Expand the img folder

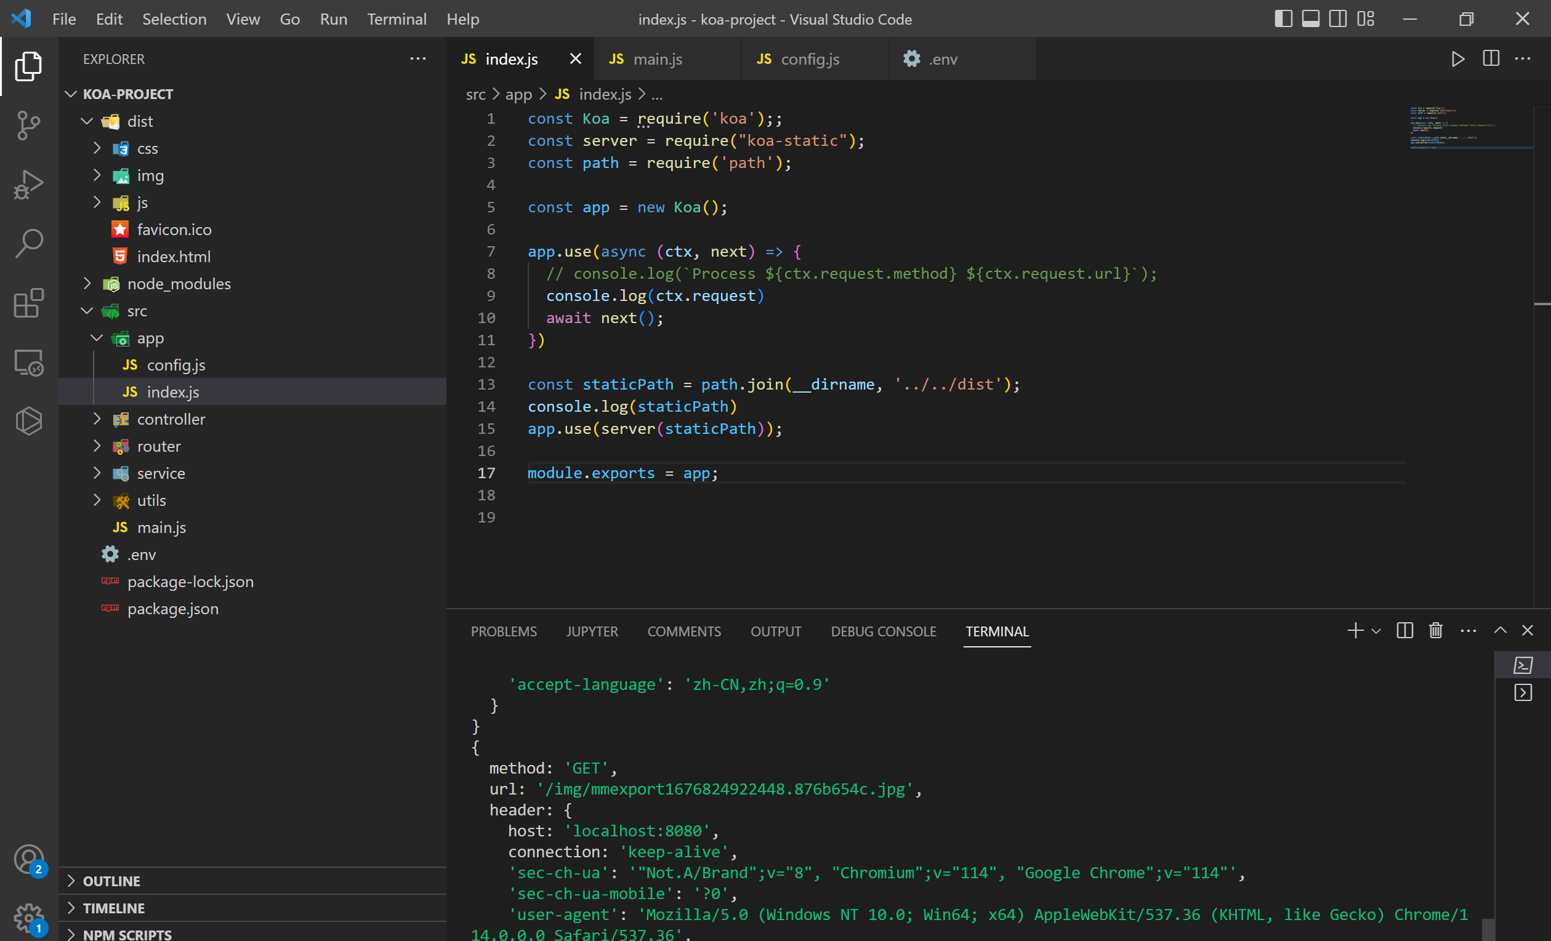(x=97, y=175)
